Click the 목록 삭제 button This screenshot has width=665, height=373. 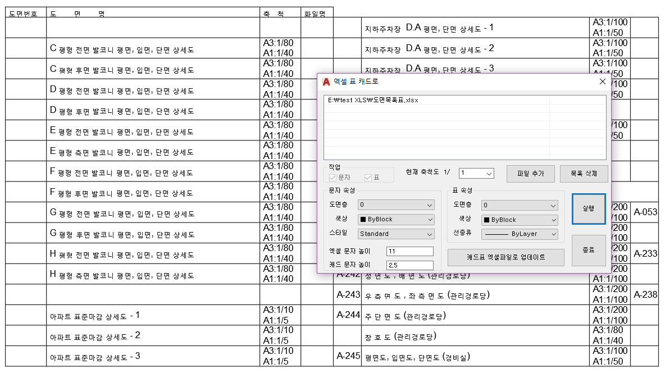click(x=584, y=174)
